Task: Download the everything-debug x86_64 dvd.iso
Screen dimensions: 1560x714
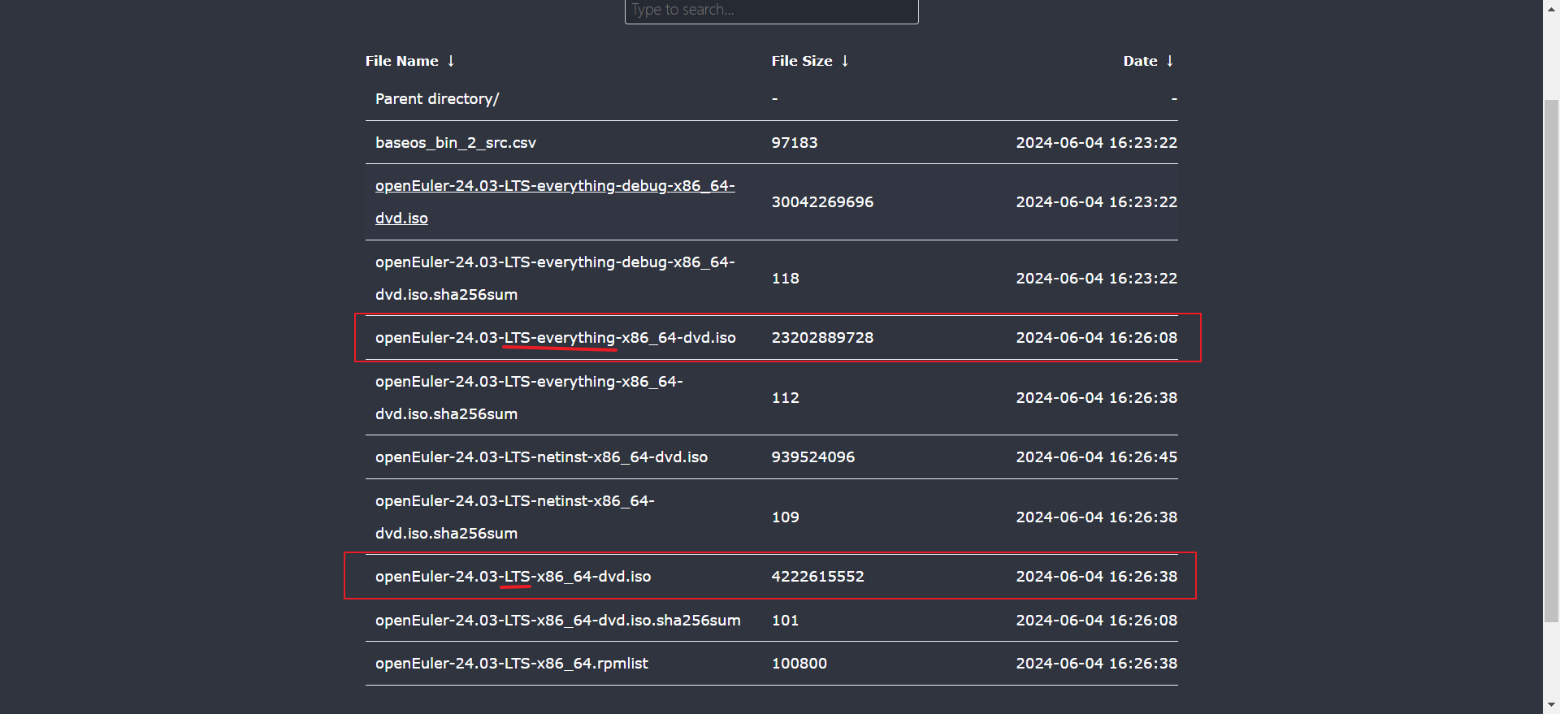Action: click(x=554, y=186)
